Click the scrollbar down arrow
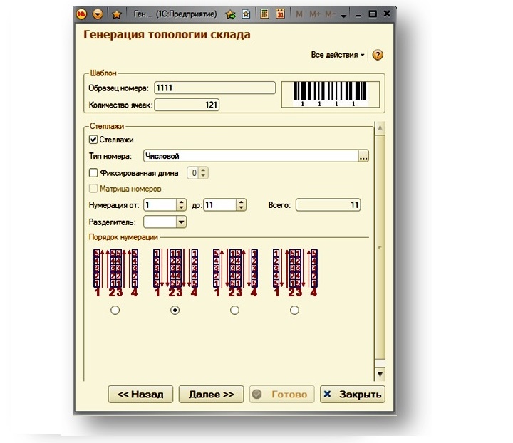Image resolution: width=513 pixels, height=443 pixels. [x=380, y=374]
